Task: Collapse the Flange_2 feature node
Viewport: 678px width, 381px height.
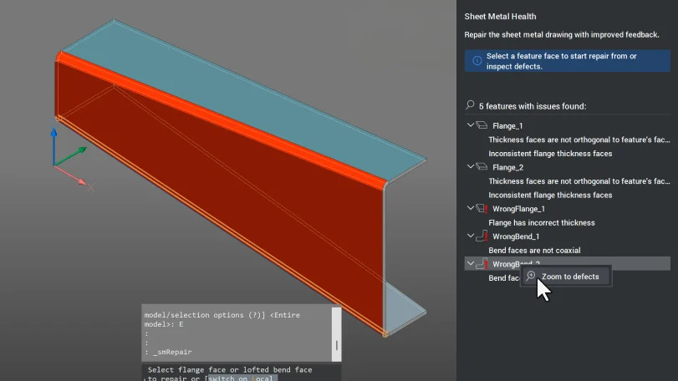Action: click(471, 167)
